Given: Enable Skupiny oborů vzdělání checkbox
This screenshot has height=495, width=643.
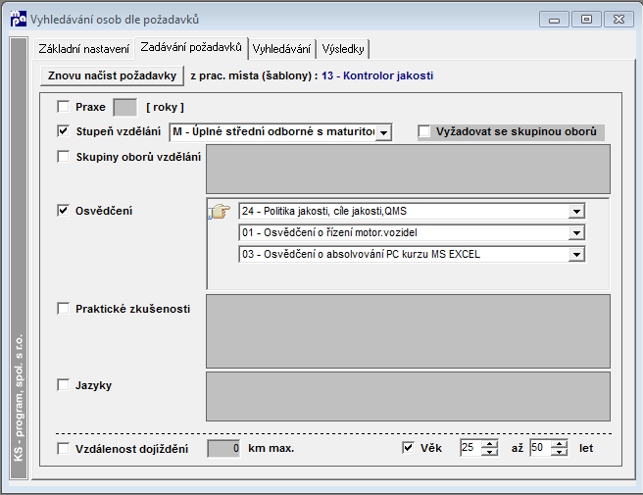Looking at the screenshot, I should click(x=64, y=157).
